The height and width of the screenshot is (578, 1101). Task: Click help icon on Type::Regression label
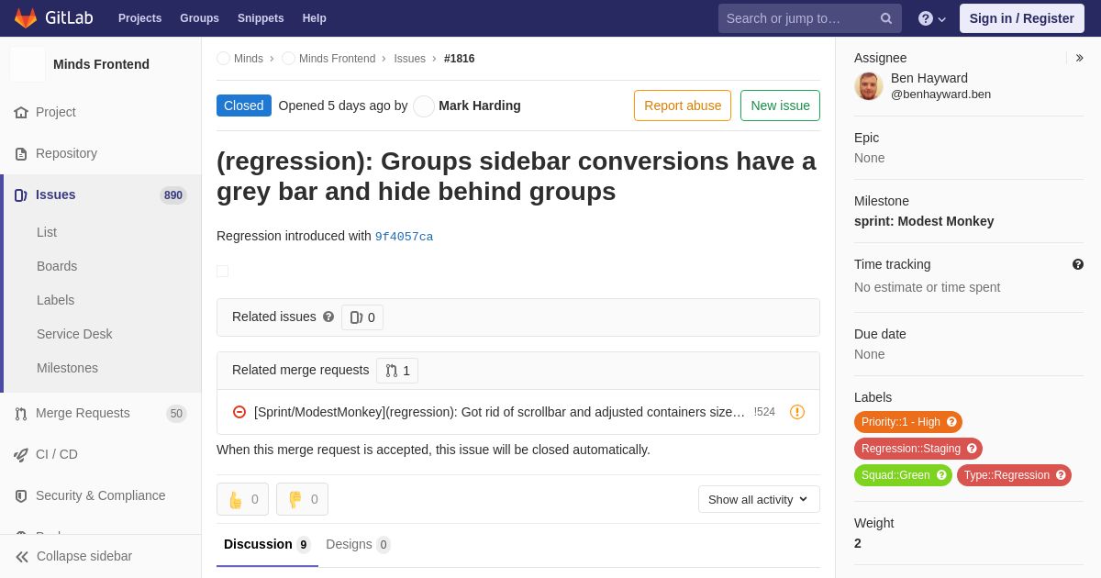tap(1061, 475)
